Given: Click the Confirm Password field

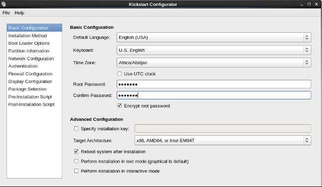Looking at the screenshot, I should pyautogui.click(x=214, y=95).
